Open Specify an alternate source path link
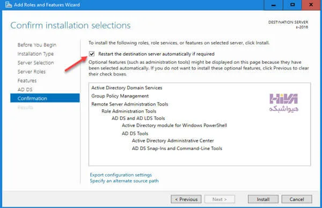Screen dimensions: 322x208 click(x=125, y=181)
